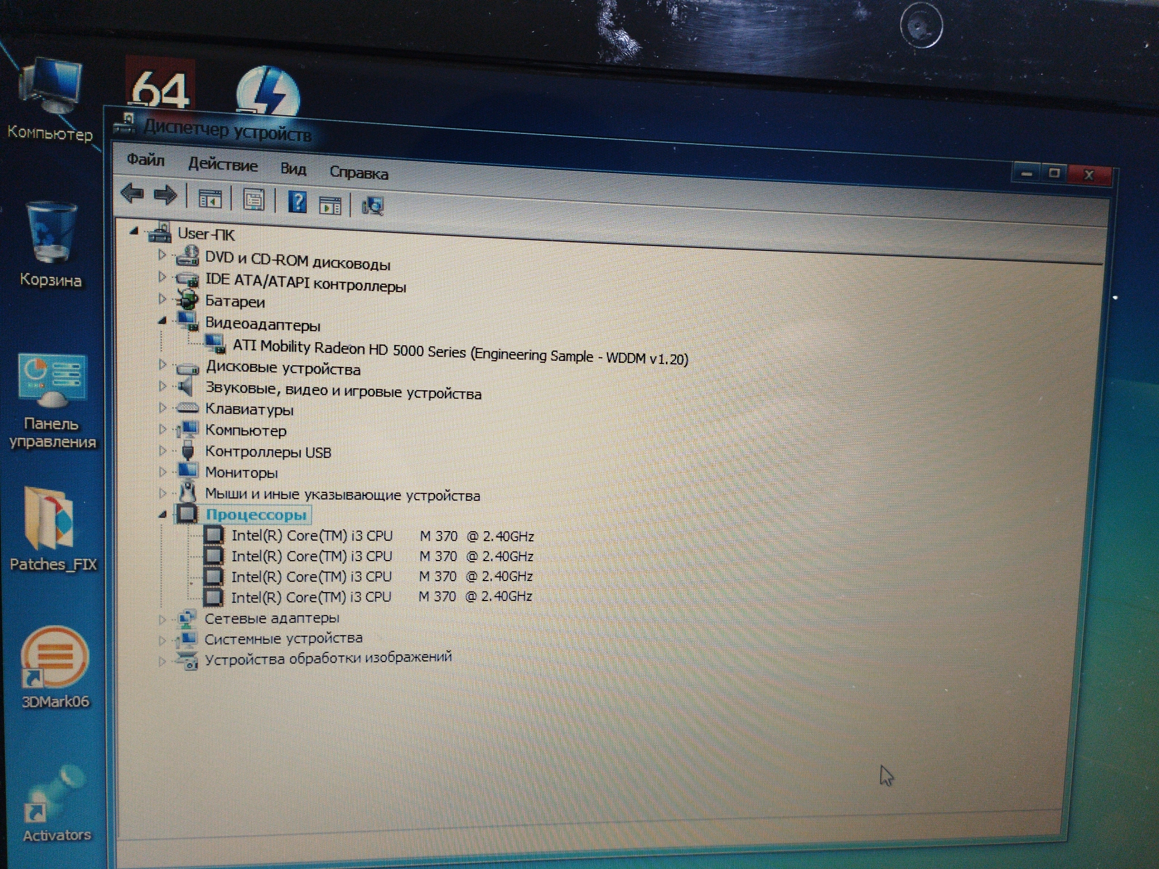Maximize the Диспетчер устройств window
The image size is (1159, 869).
(x=1055, y=173)
